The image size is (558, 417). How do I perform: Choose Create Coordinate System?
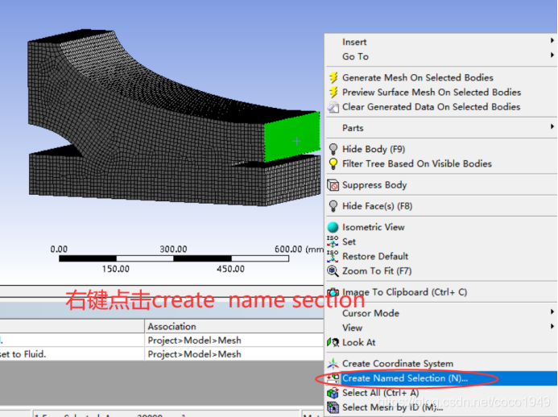(x=441, y=364)
